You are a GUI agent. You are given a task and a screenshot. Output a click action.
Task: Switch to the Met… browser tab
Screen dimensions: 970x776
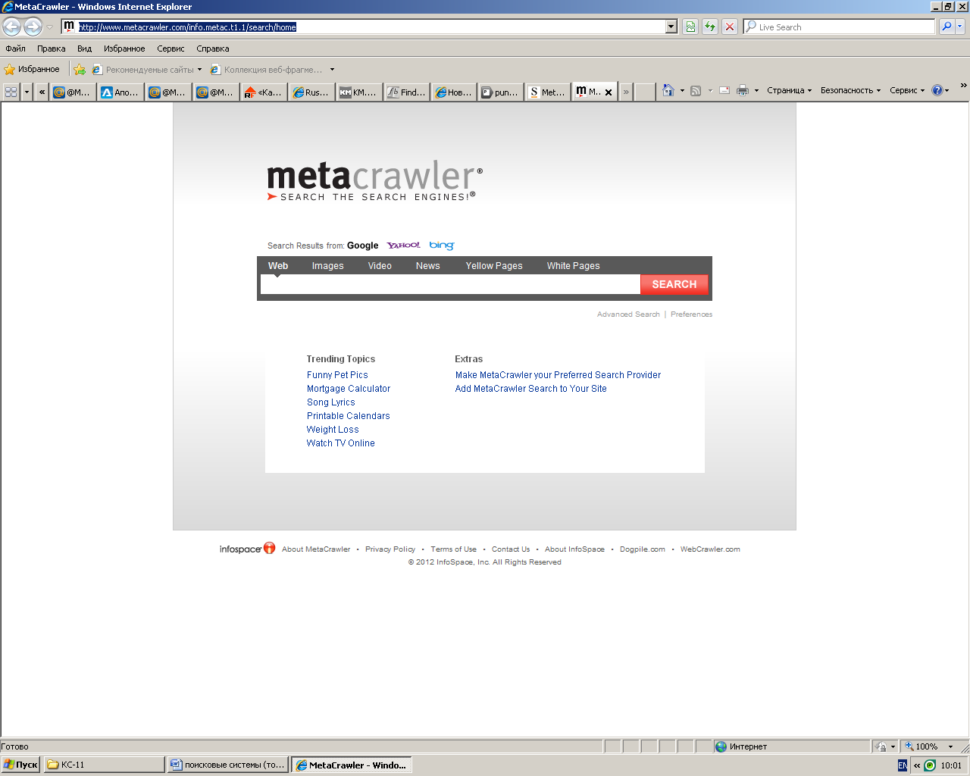point(548,92)
